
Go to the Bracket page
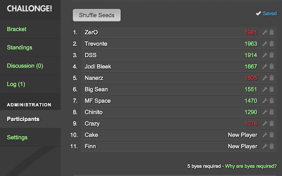click(17, 29)
